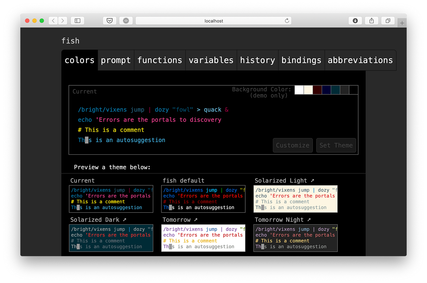Screen dimensions: 427x283
Task: Click the quoted "fowl" string in the demo
Action: [x=183, y=110]
